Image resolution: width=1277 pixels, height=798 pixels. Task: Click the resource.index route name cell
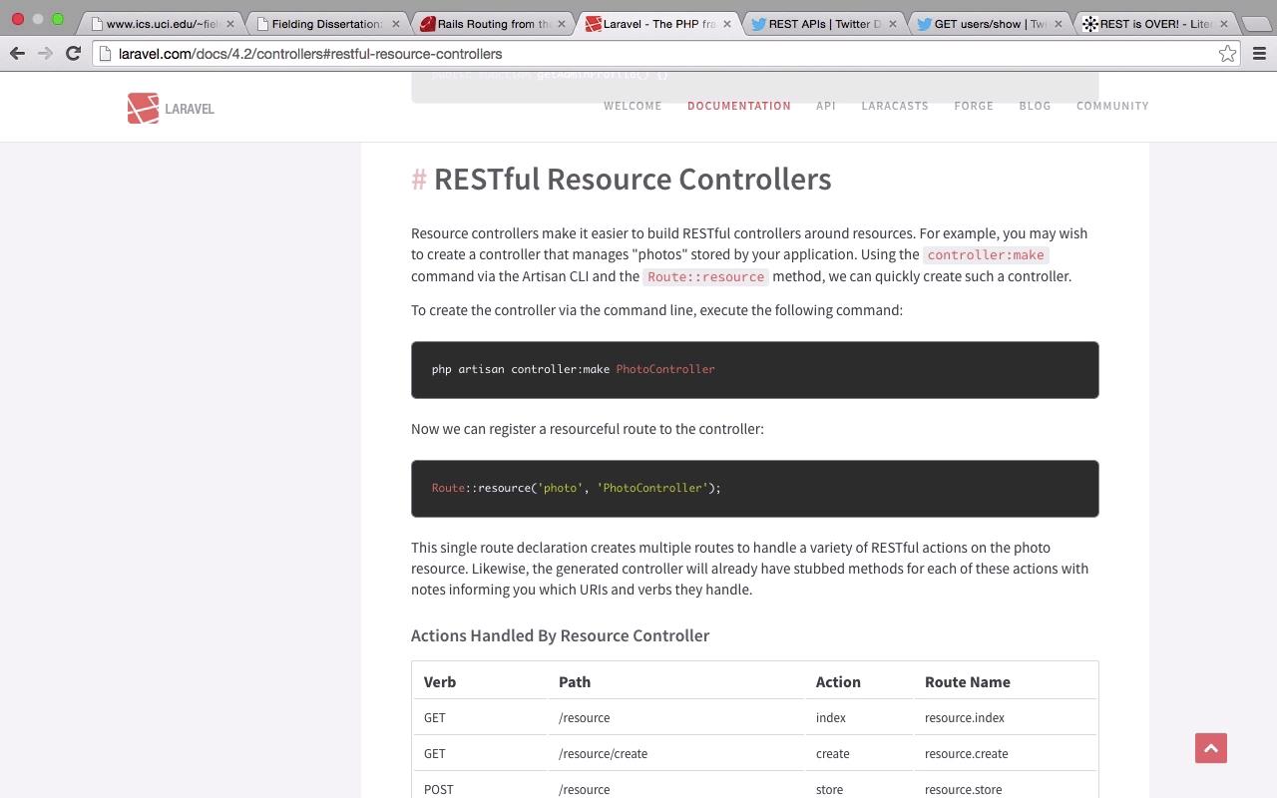tap(965, 718)
